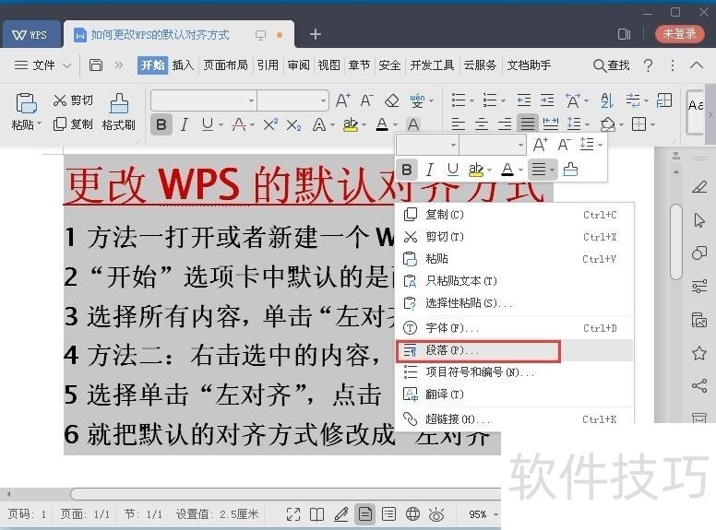Click the clear formatting eraser icon
This screenshot has width=716, height=530.
[x=392, y=100]
